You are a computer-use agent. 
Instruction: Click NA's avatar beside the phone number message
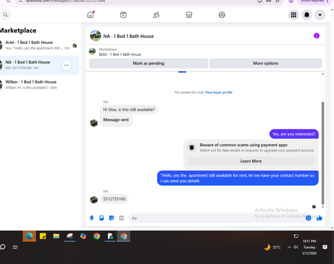point(94,199)
